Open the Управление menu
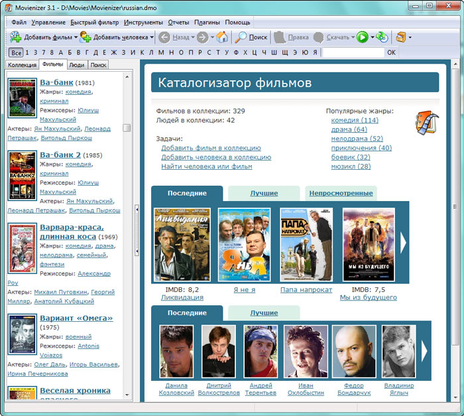Screen dimensions: 464x416 pos(48,23)
